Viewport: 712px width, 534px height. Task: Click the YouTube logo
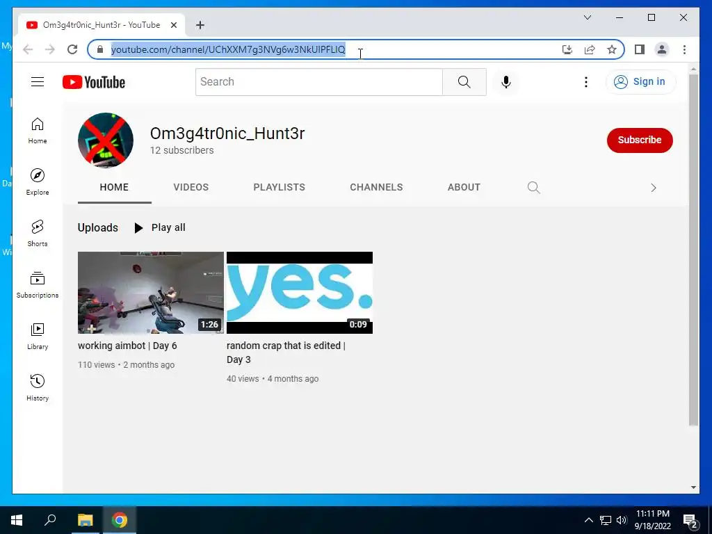94,82
